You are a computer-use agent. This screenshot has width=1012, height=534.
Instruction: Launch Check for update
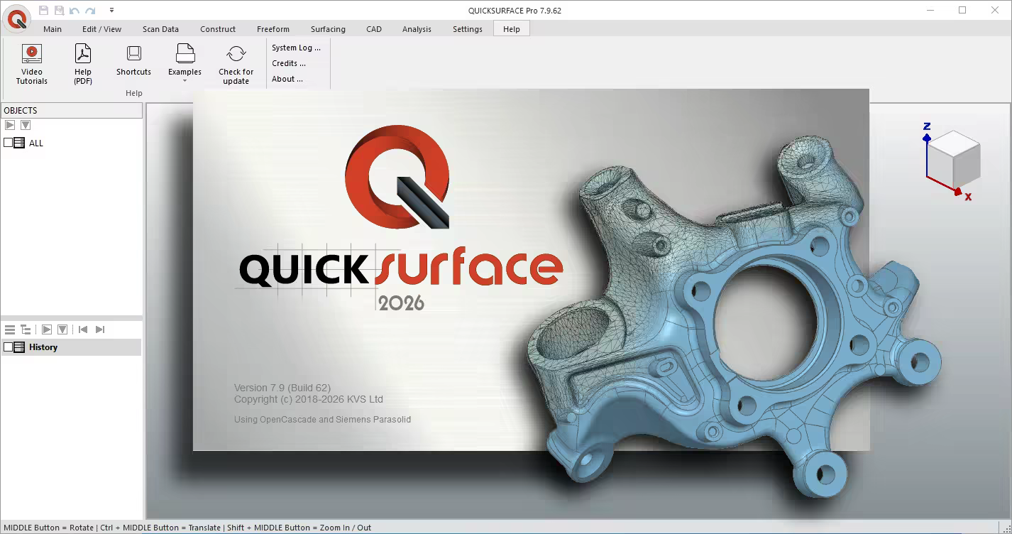pos(235,62)
